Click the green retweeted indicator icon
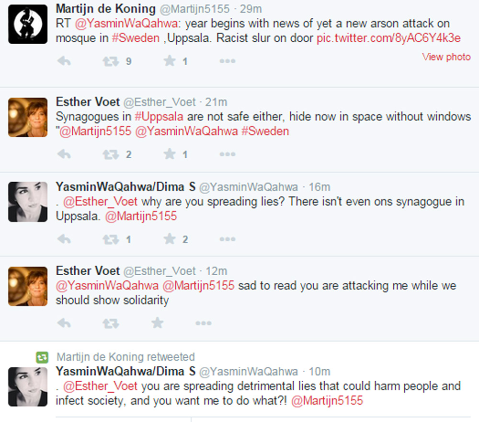The width and height of the screenshot is (479, 422). [x=42, y=357]
